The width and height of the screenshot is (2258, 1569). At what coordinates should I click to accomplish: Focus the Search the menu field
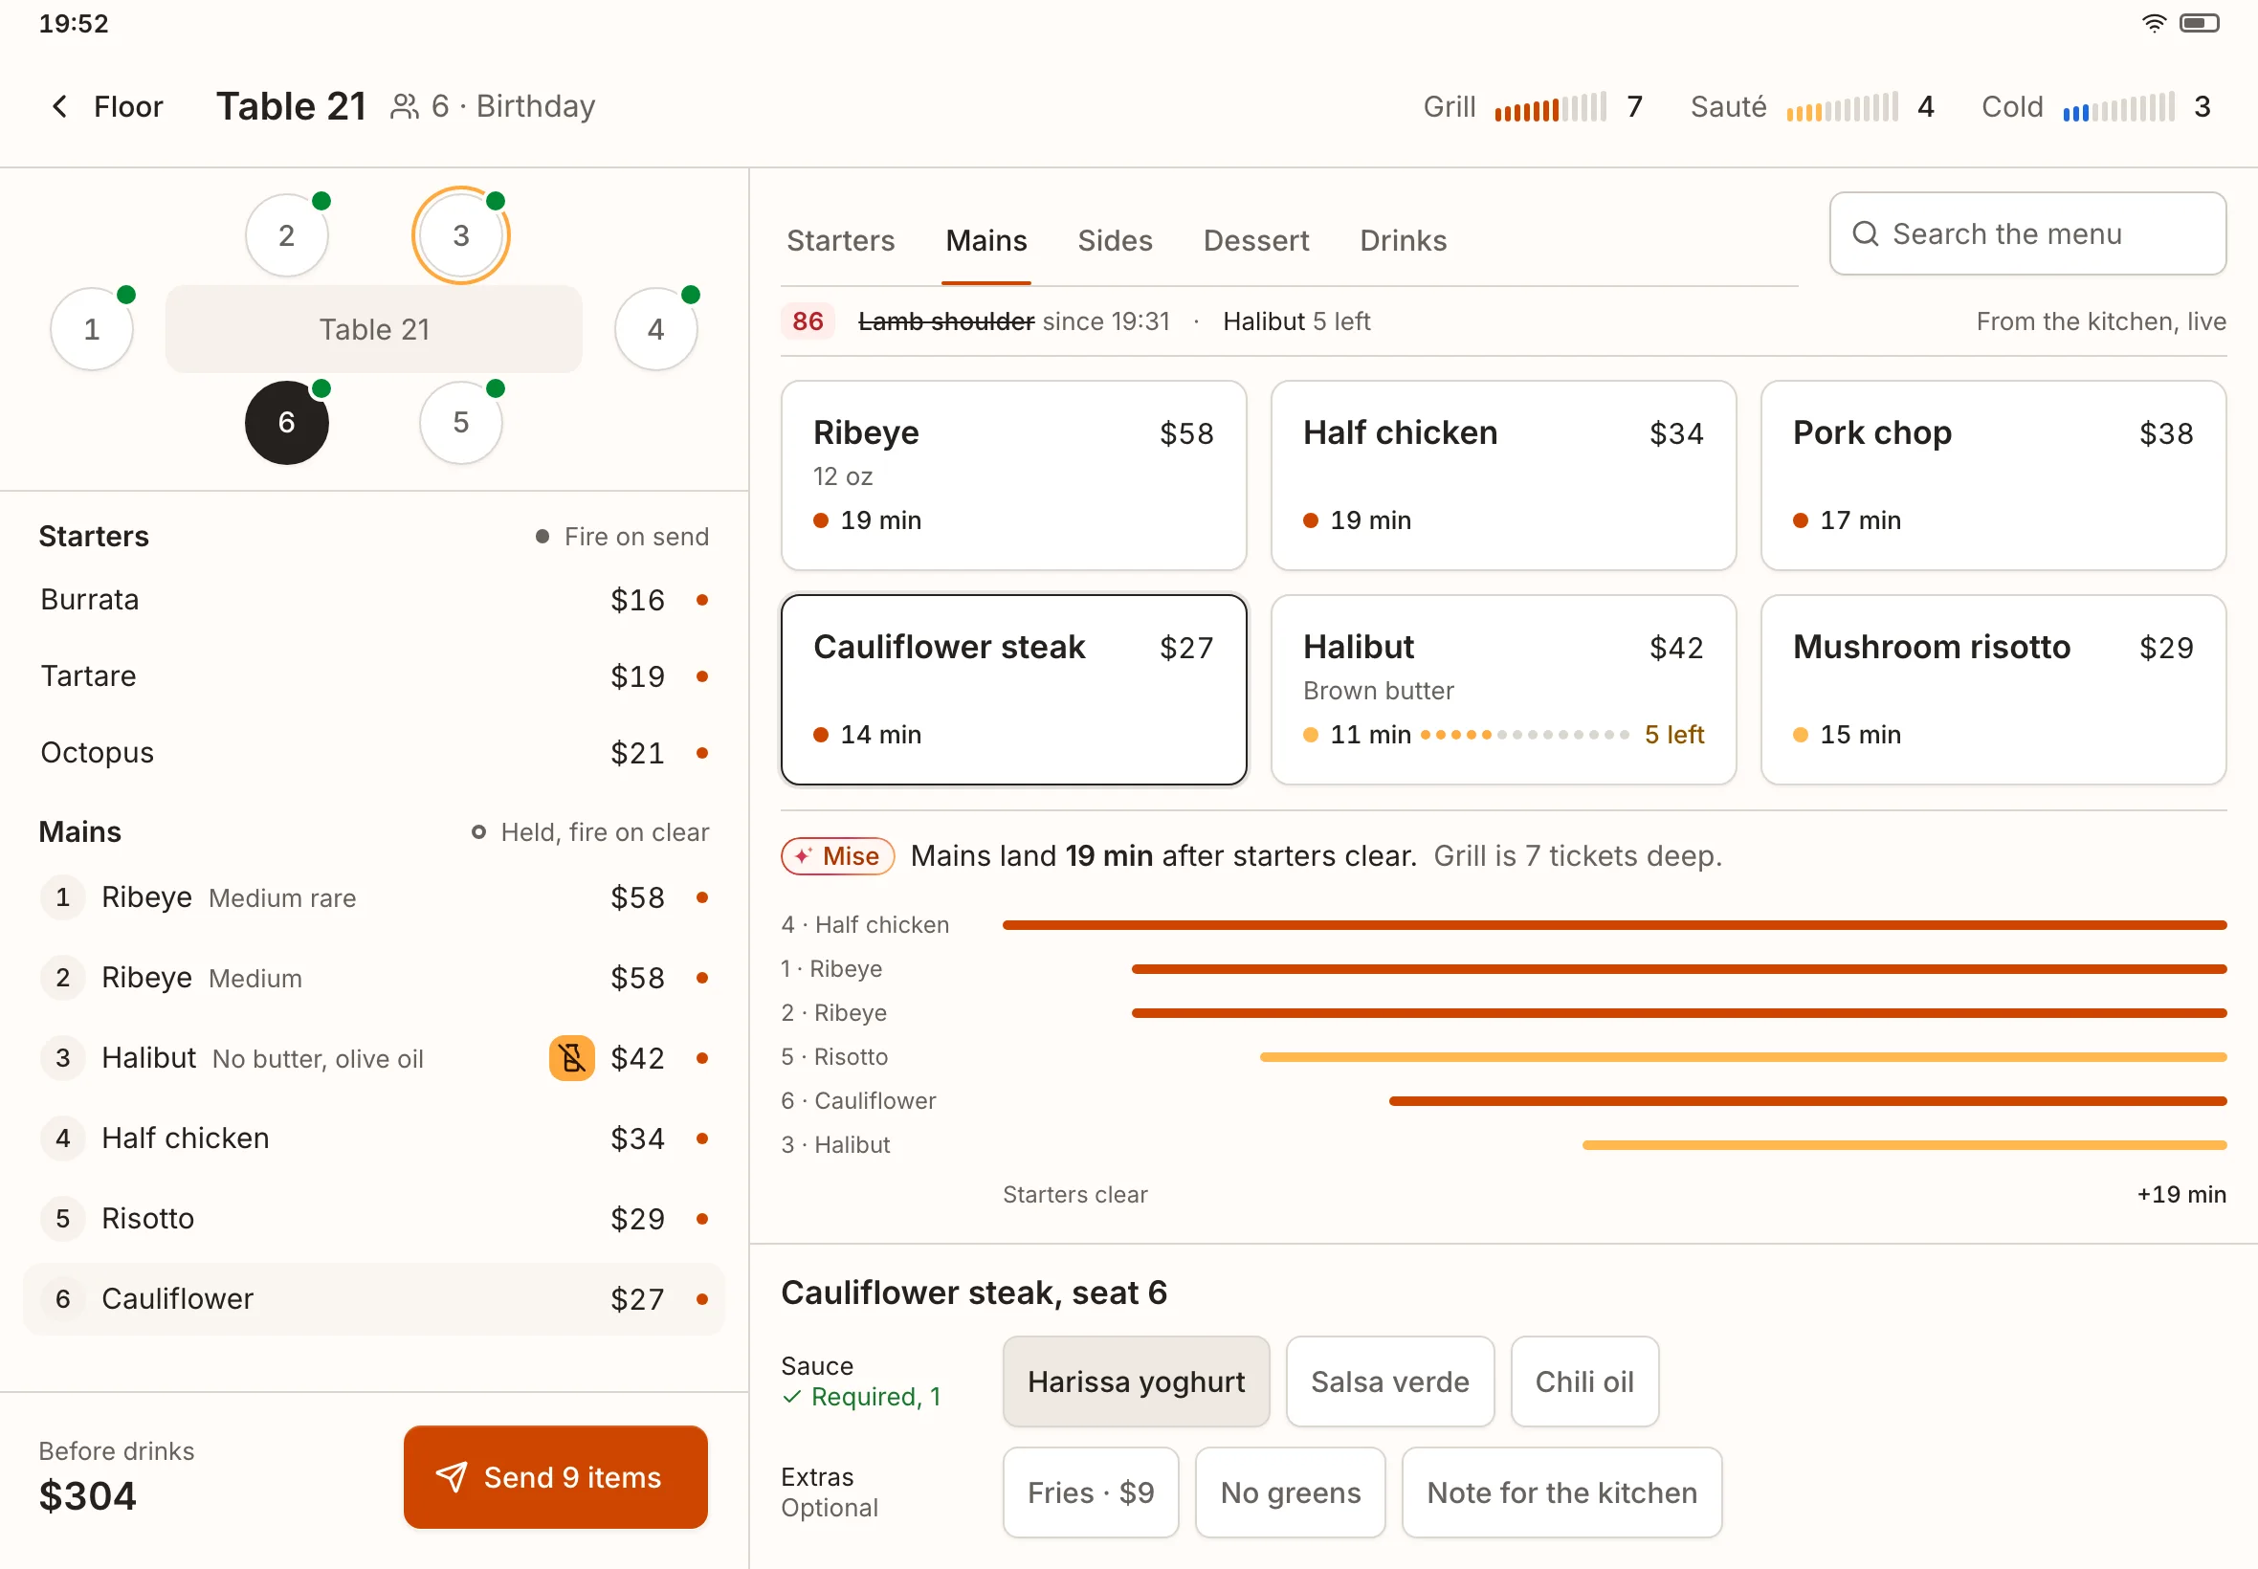(x=2027, y=234)
